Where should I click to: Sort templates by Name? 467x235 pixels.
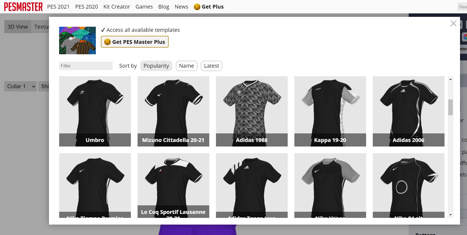point(186,66)
